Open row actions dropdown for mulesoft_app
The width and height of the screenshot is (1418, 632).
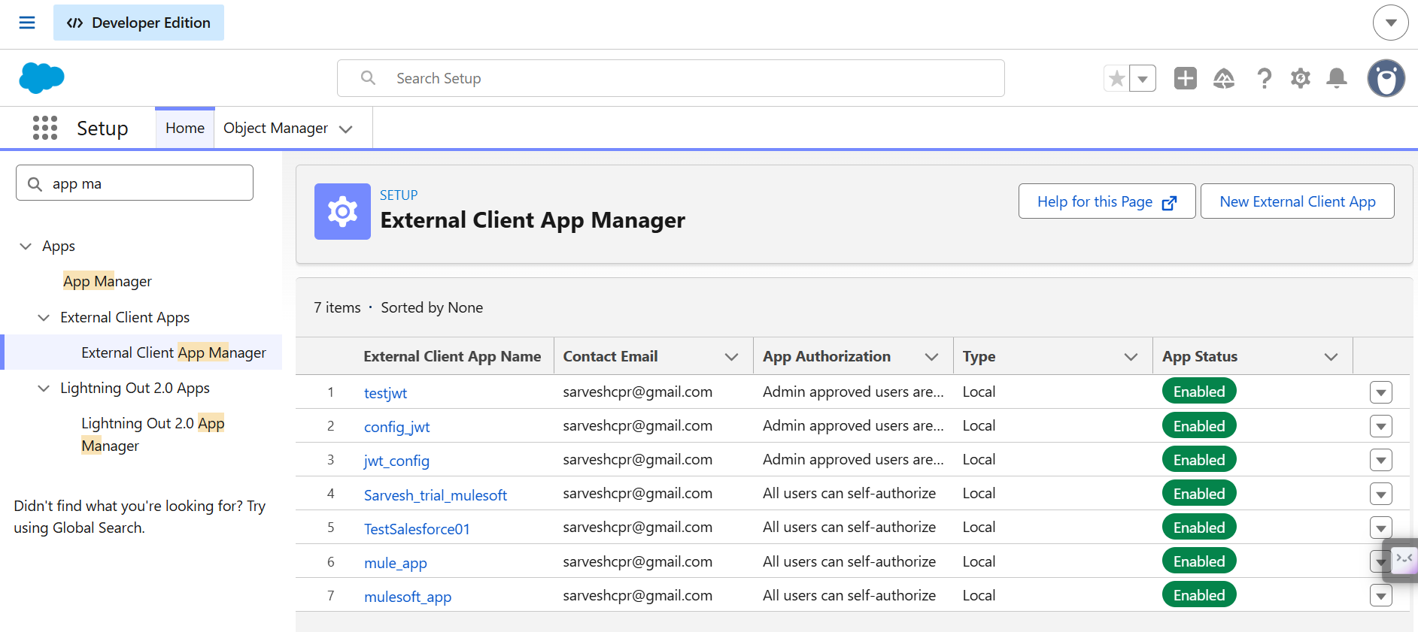1380,596
